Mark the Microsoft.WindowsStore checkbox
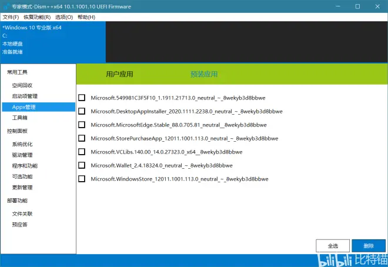388x267 pixels. pos(82,179)
